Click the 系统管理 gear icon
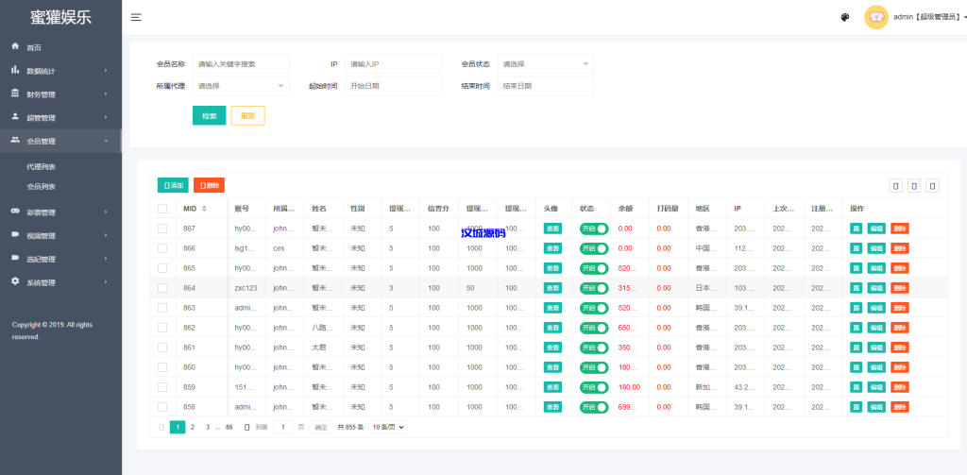Screen dimensions: 967x475 (x=15, y=281)
